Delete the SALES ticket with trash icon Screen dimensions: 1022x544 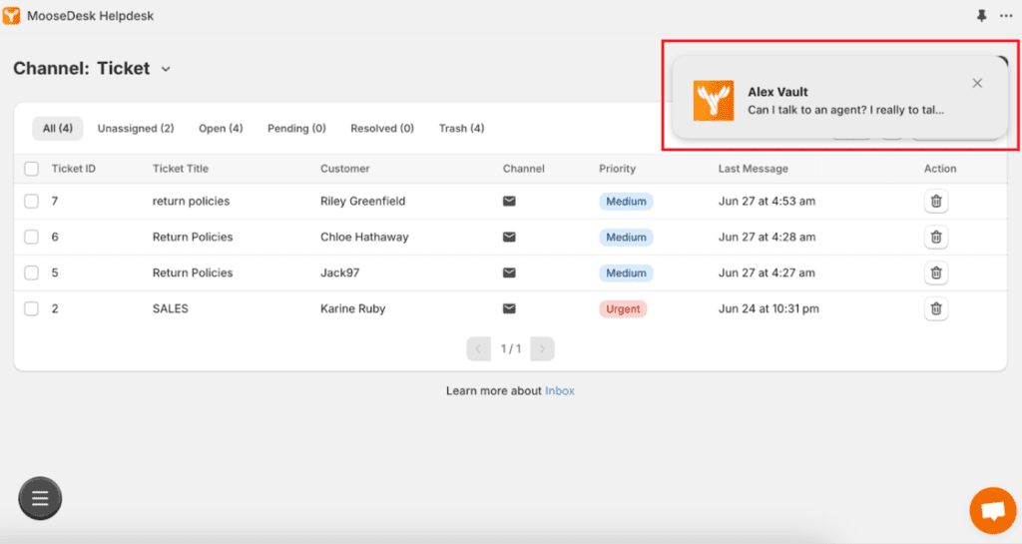[x=936, y=308]
